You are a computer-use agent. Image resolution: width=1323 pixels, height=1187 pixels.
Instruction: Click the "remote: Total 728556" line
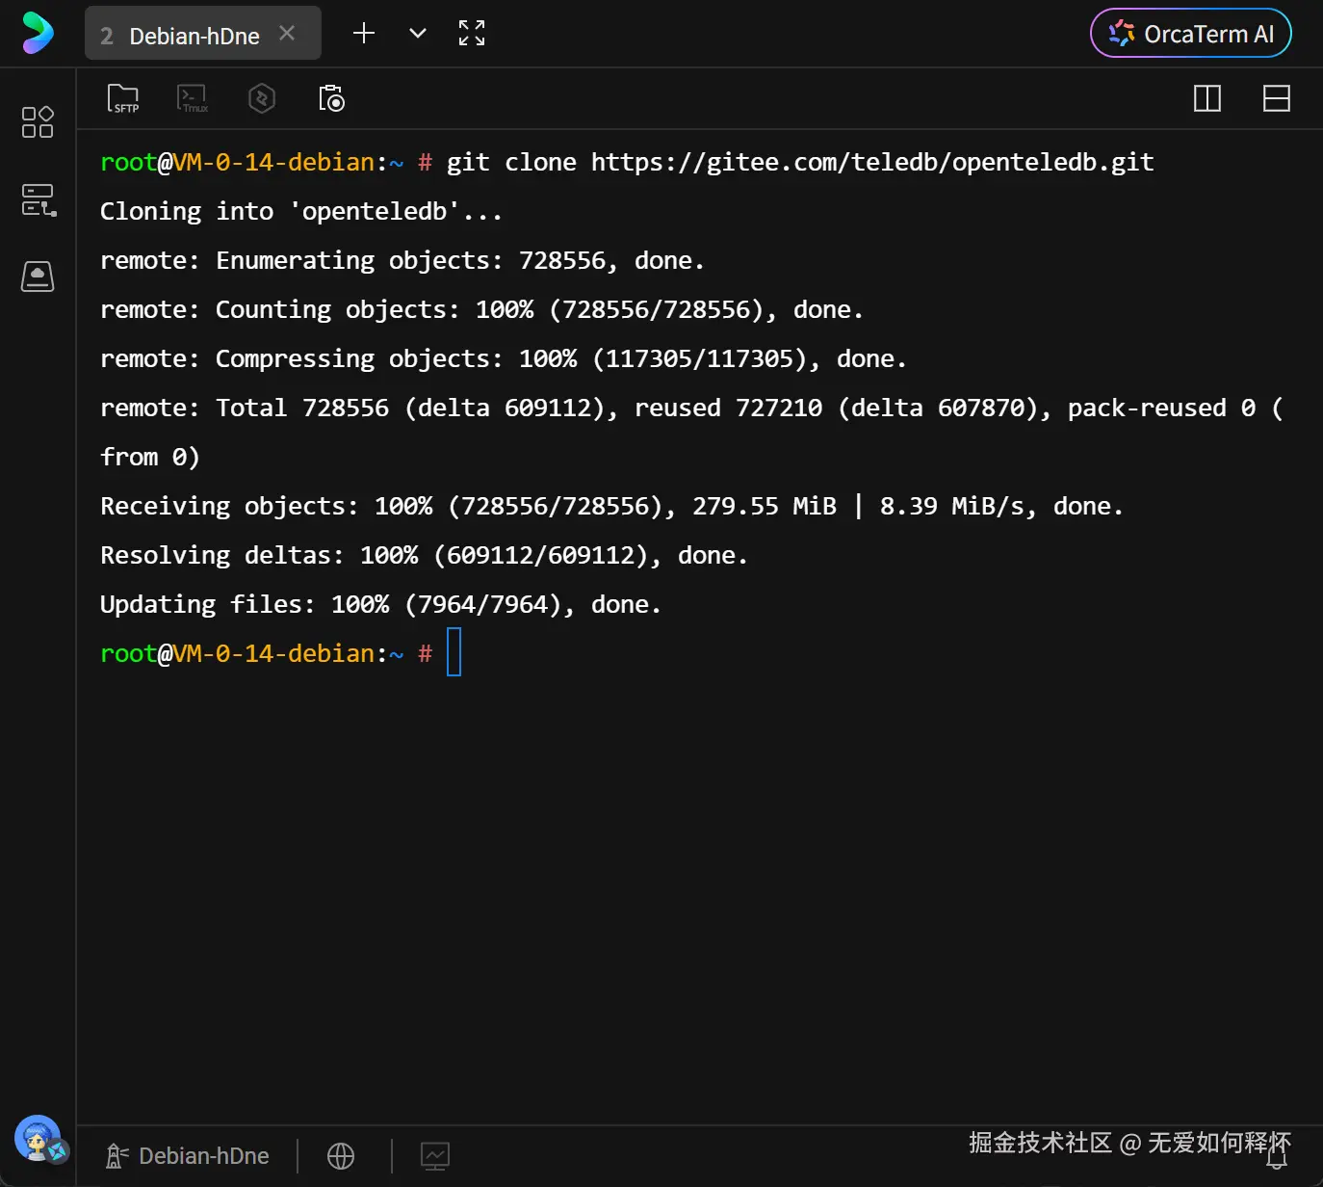(691, 408)
